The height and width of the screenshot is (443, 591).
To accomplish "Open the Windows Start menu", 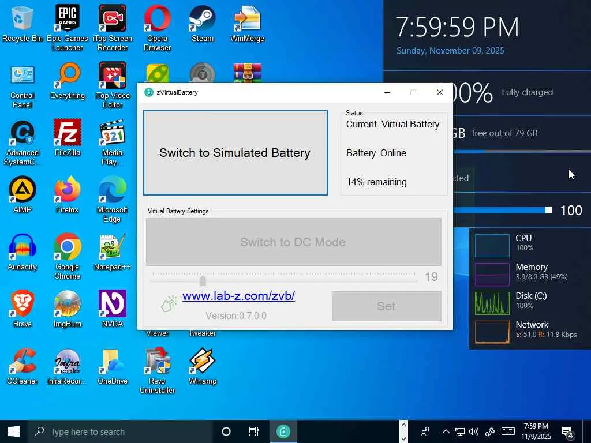I will [14, 431].
